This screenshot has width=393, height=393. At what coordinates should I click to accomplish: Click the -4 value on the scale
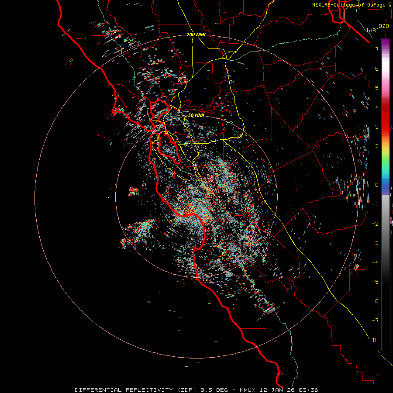[375, 262]
